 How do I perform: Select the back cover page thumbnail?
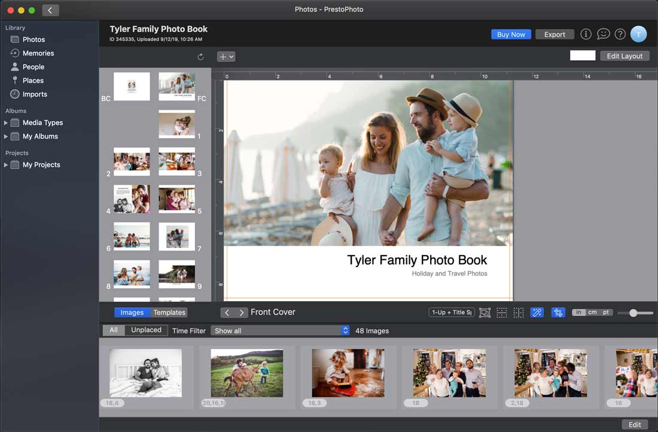pos(132,86)
